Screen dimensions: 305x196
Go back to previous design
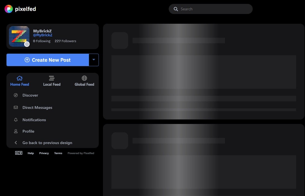point(47,143)
